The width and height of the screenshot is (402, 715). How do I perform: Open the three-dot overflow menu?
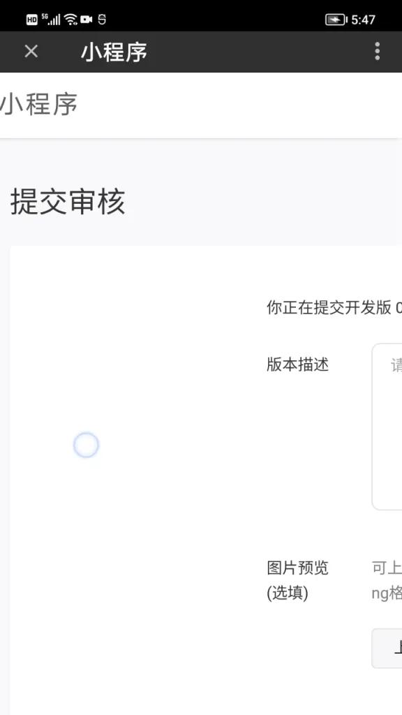377,52
